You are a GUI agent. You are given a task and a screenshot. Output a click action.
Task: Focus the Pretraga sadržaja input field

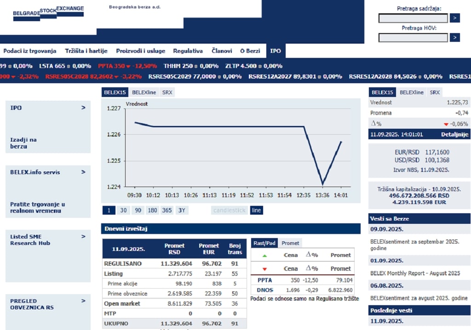pos(413,18)
